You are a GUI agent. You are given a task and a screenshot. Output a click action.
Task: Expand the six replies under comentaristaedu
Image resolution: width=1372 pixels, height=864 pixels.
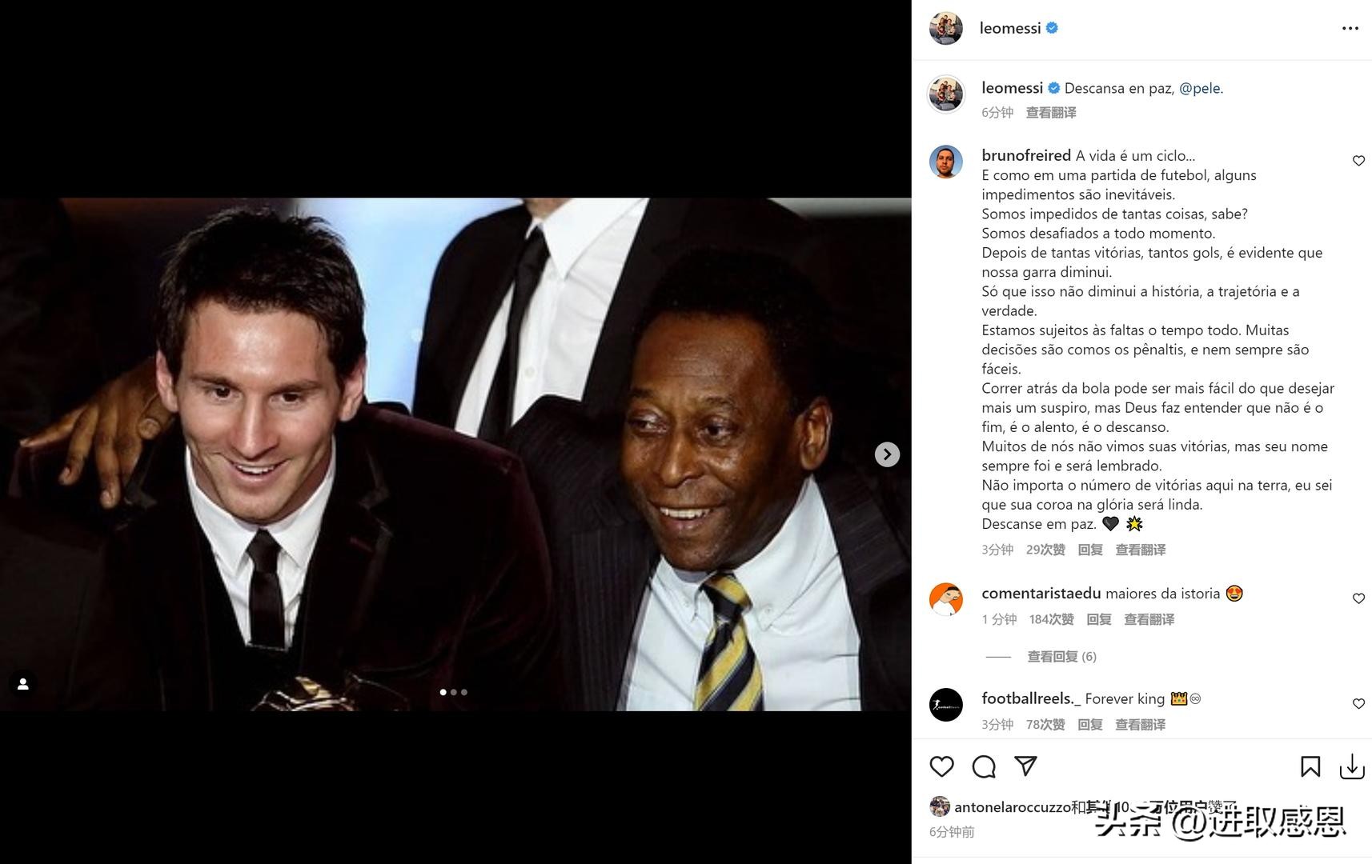pos(1061,657)
